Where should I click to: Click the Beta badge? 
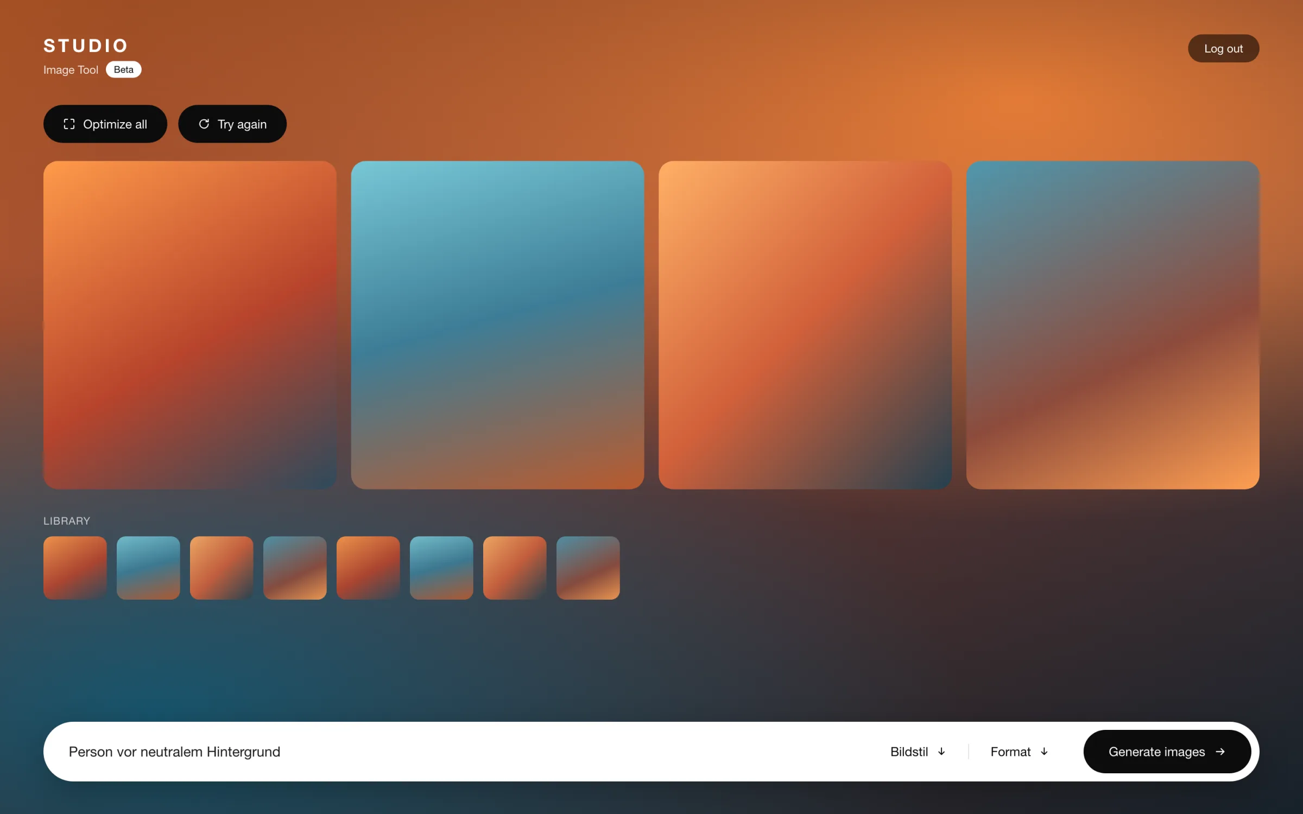[x=124, y=69]
